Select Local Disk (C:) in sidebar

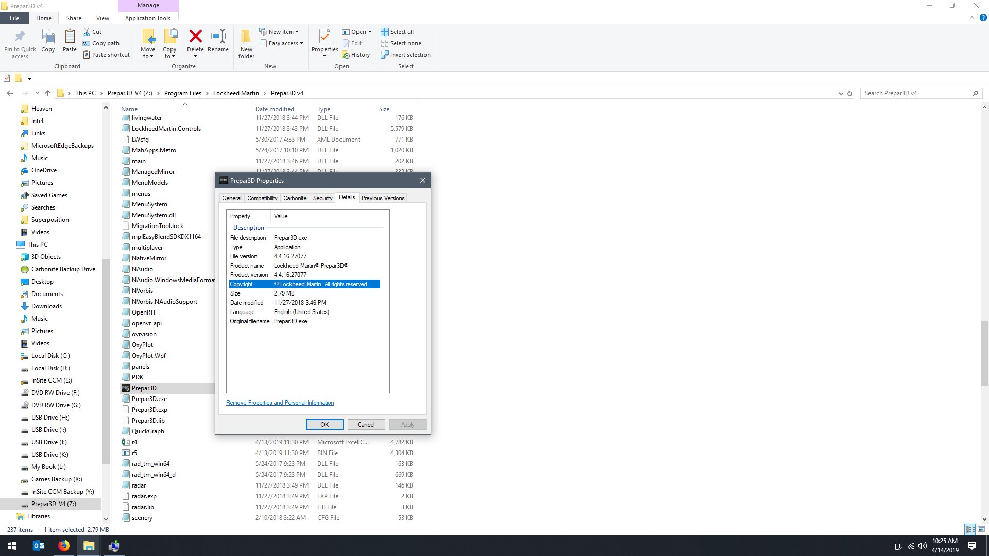pyautogui.click(x=50, y=356)
